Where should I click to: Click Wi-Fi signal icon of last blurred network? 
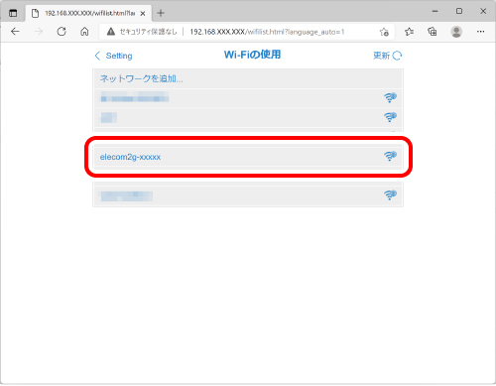click(x=390, y=194)
